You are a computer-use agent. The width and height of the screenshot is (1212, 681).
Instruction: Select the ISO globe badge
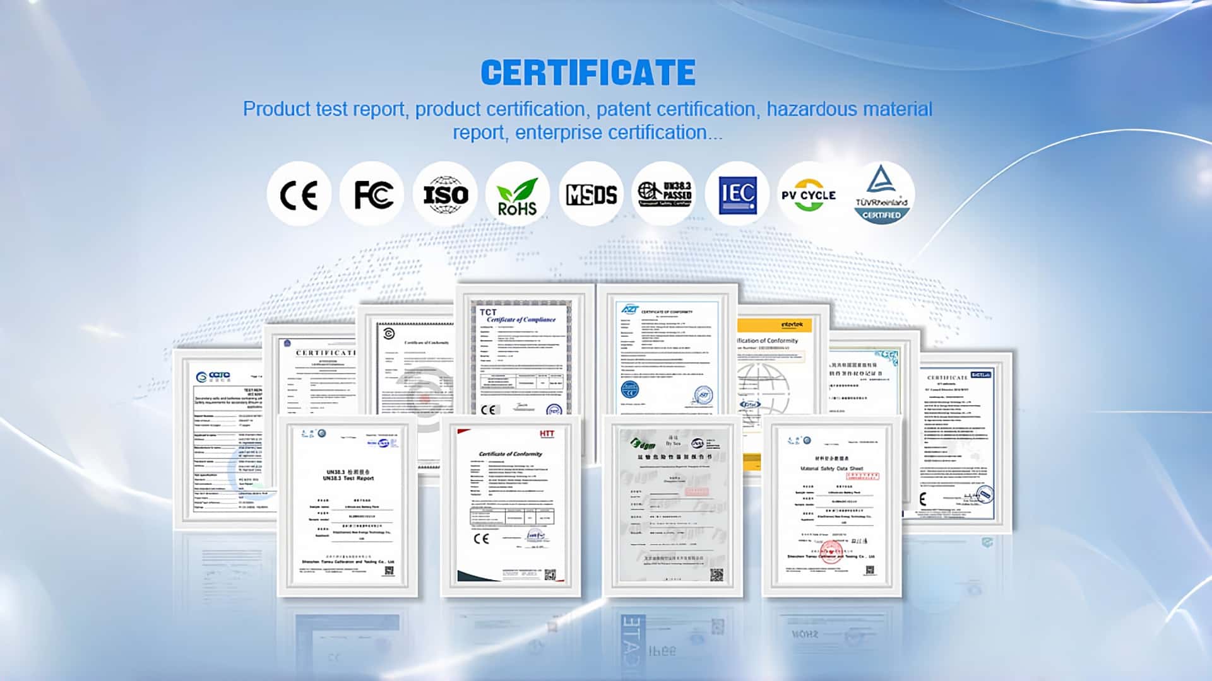tap(445, 194)
